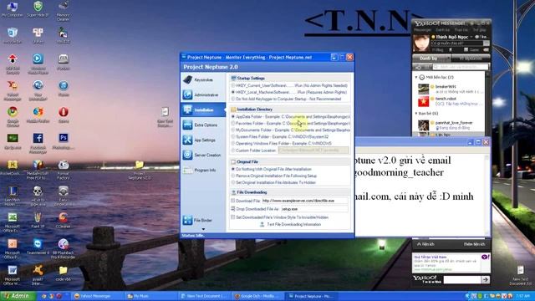Open Opera desktop icon
535x301 pixels.
(64, 115)
